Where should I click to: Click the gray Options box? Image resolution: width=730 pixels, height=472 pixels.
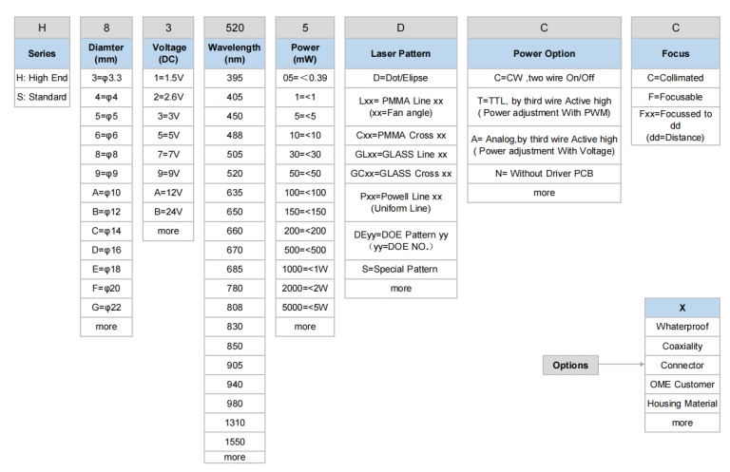(x=570, y=366)
